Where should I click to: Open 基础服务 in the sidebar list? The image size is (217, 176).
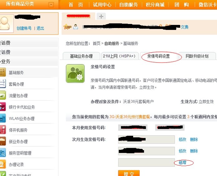click(x=16, y=73)
